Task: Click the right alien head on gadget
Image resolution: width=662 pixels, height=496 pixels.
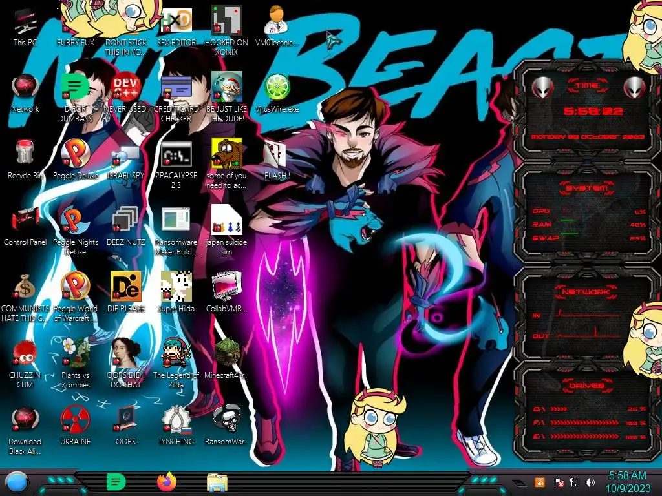Action: click(x=635, y=87)
